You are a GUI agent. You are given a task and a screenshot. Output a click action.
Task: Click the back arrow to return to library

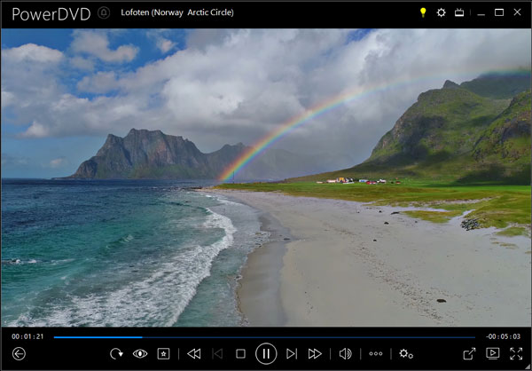click(x=19, y=353)
